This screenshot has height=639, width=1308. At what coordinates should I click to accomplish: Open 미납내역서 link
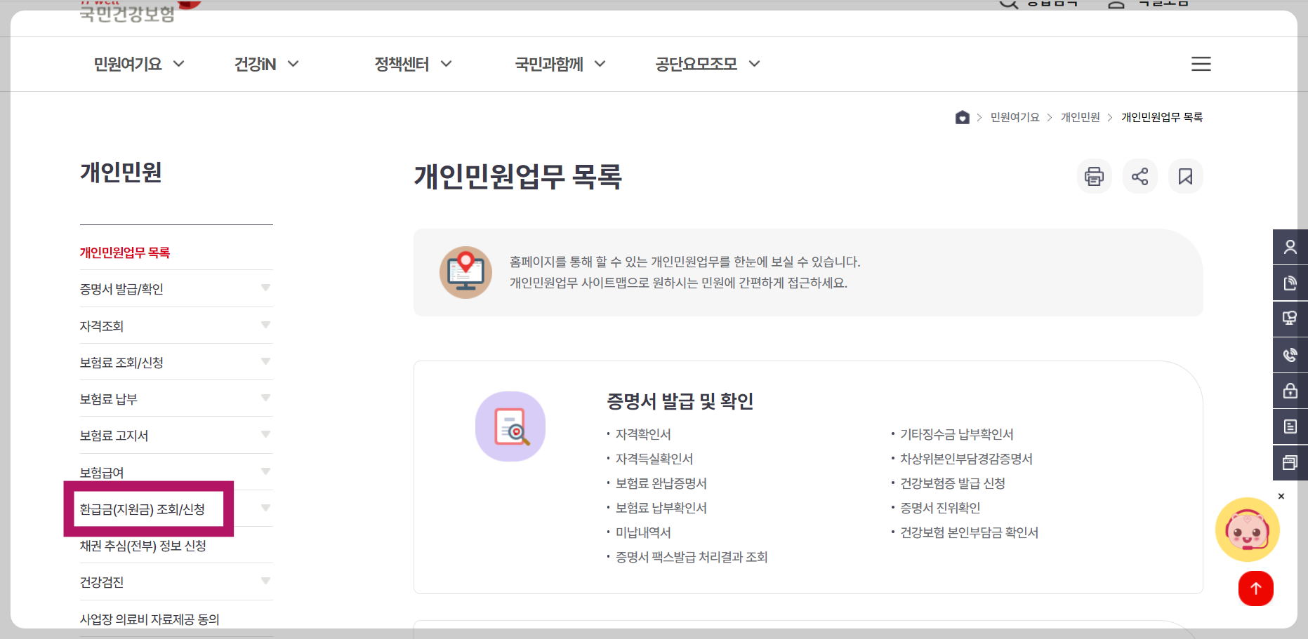(643, 532)
